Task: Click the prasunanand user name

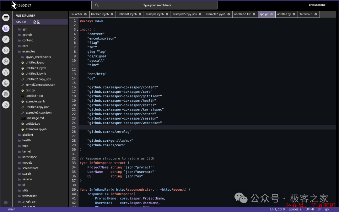Action: (x=317, y=5)
